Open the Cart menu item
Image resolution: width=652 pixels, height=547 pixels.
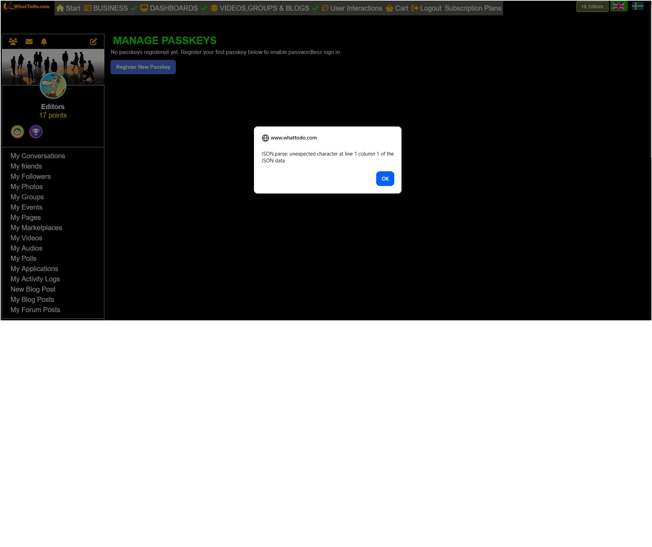[x=397, y=8]
